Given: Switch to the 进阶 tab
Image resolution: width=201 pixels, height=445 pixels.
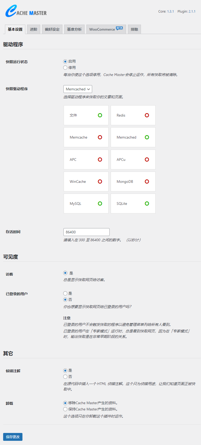Looking at the screenshot, I should click(x=34, y=29).
